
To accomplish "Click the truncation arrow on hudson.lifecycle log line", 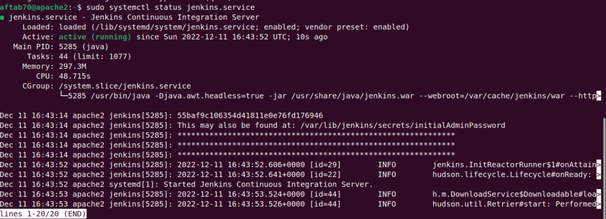I will pyautogui.click(x=599, y=175).
